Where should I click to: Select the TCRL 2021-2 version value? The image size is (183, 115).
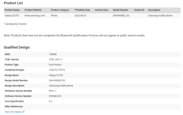coord(55,59)
